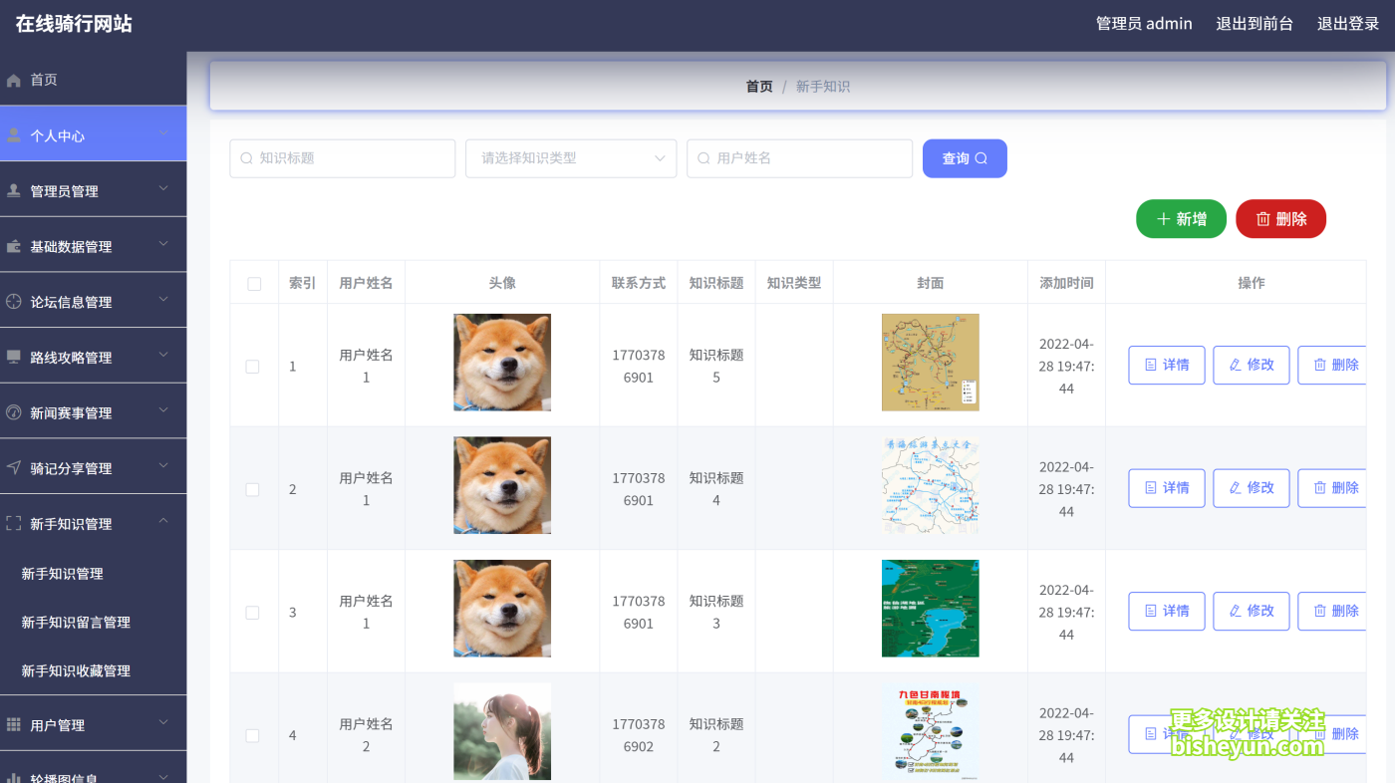Click the plus icon on the 新增 button
The height and width of the screenshot is (783, 1395).
[1164, 218]
